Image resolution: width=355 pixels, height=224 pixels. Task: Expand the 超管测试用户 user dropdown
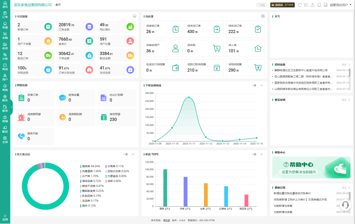point(340,5)
